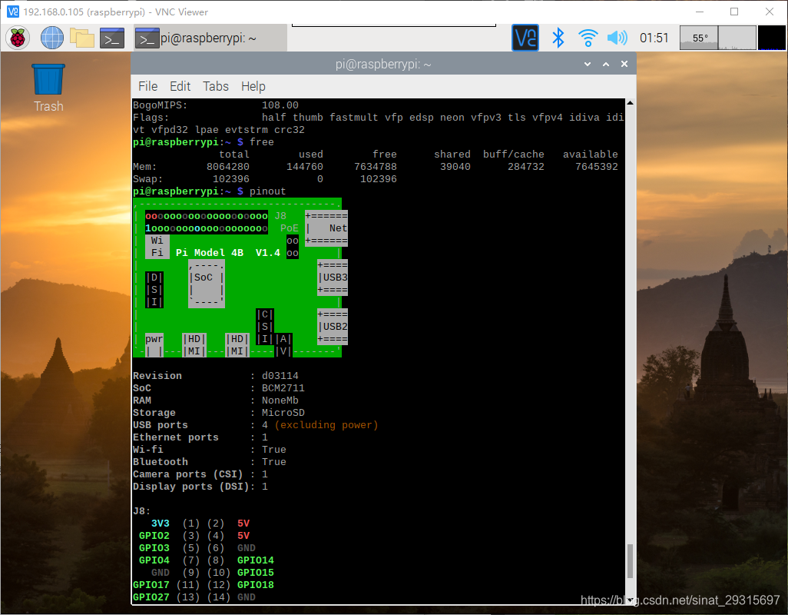788x615 pixels.
Task: Select the pi@raspberrypi taskbar window button
Action: pyautogui.click(x=210, y=38)
